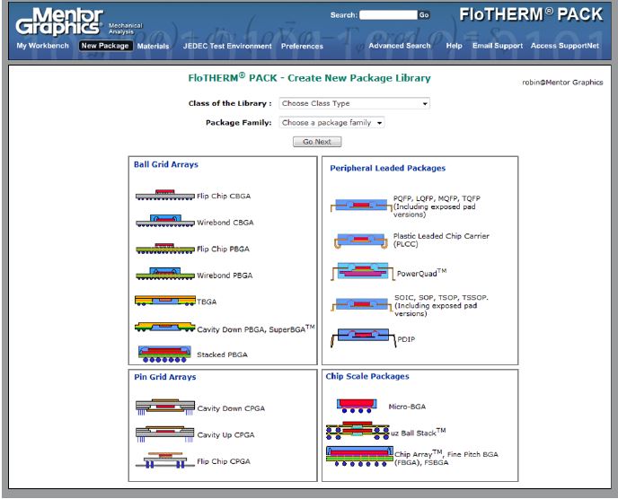Pick the PowerQuad package diagram
This screenshot has height=499, width=618.
pyautogui.click(x=363, y=271)
